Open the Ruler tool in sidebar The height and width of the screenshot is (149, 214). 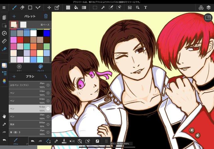coord(4,41)
